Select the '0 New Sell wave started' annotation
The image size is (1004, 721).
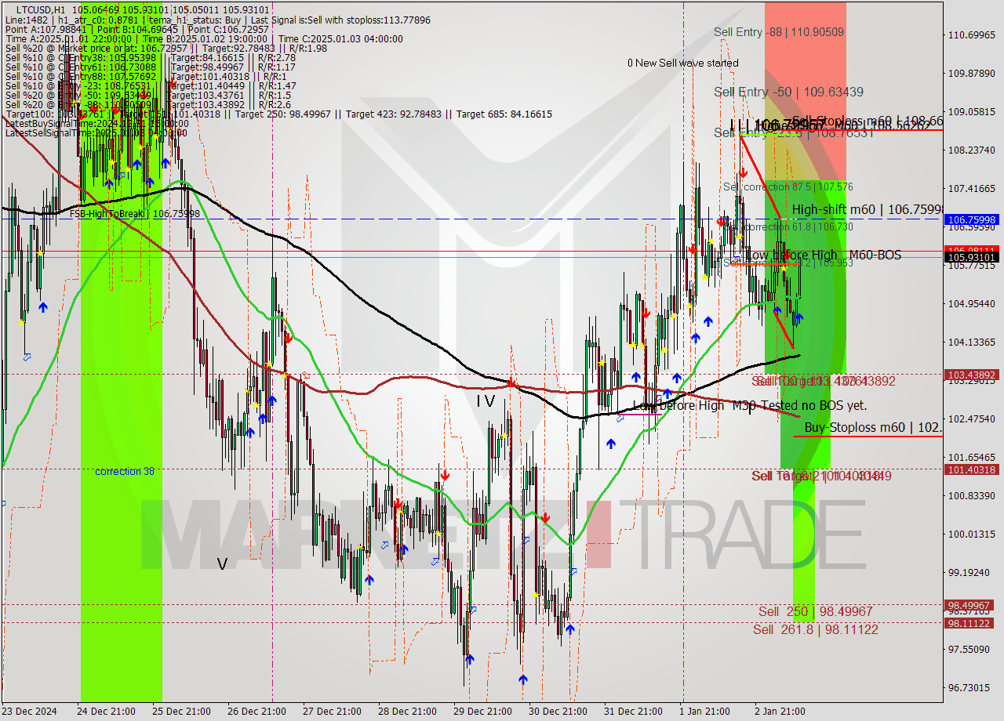(x=682, y=63)
